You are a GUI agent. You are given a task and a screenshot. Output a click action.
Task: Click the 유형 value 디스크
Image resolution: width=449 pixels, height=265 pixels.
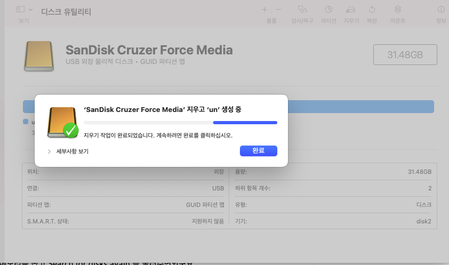click(x=424, y=205)
